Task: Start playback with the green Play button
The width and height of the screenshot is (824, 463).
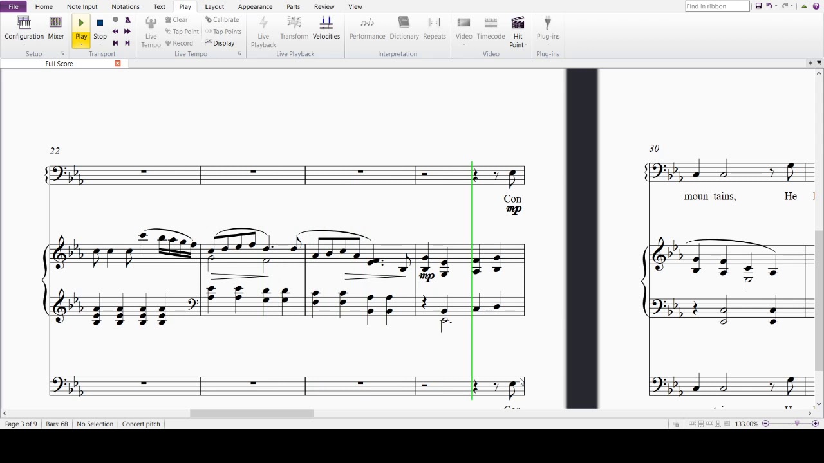Action: (x=81, y=24)
